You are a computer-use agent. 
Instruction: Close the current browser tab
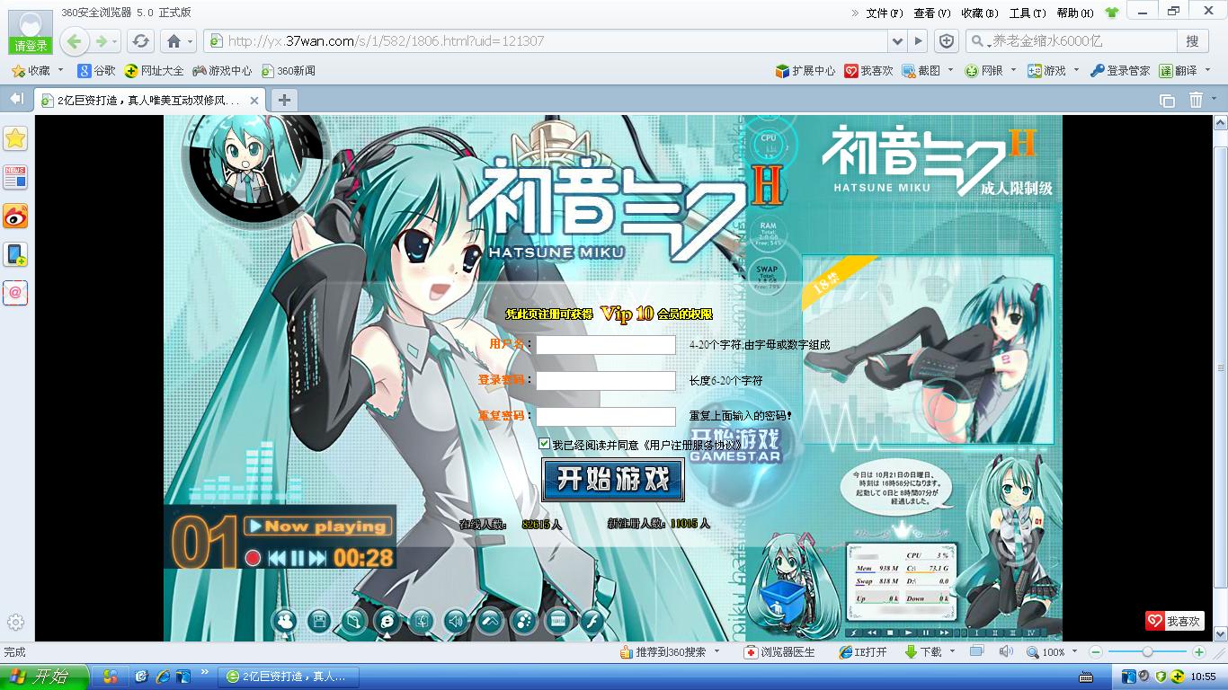click(254, 101)
